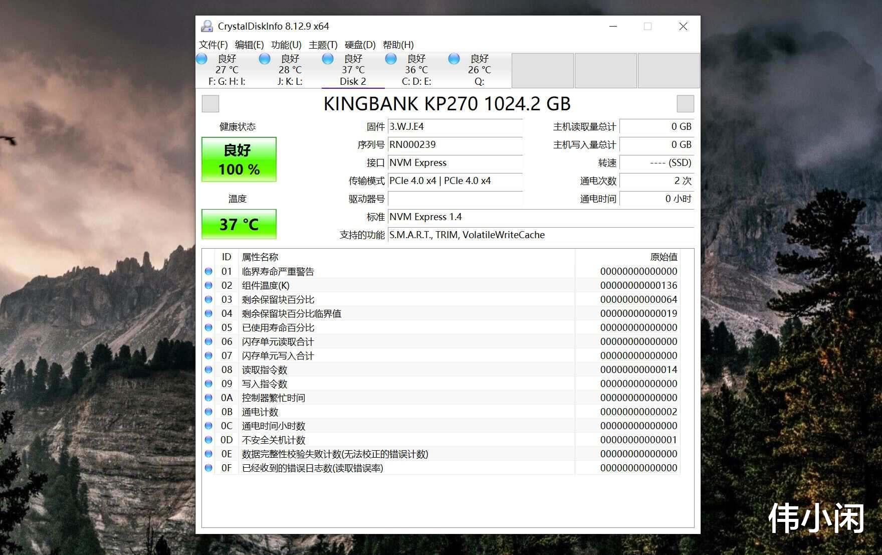
Task: Click status dot for attribute 0E row
Action: pyautogui.click(x=208, y=454)
